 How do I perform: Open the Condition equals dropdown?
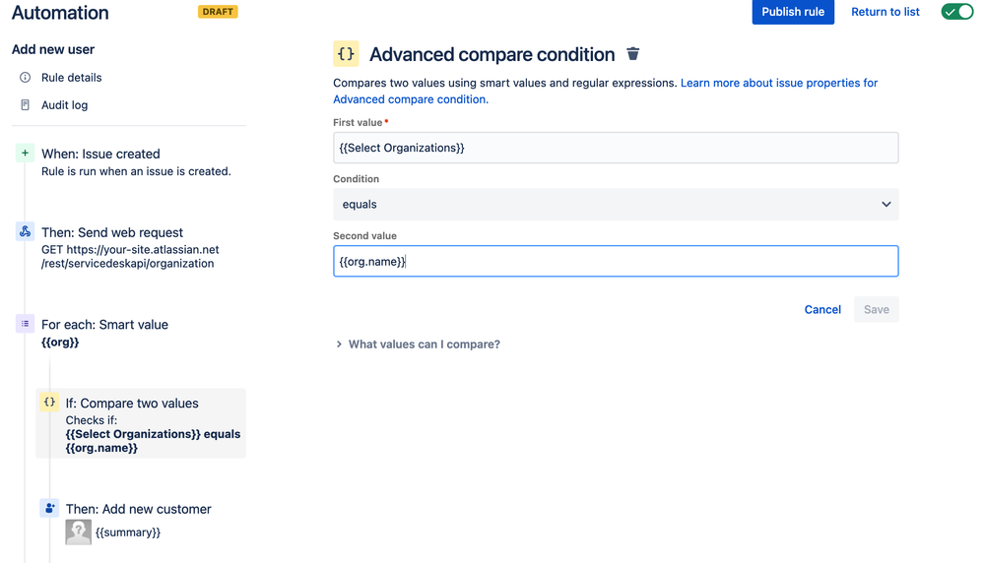[616, 205]
